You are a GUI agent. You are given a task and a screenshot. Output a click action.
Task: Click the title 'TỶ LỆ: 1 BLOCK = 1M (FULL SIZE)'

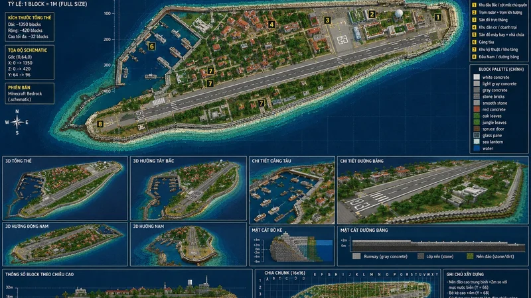47,4
